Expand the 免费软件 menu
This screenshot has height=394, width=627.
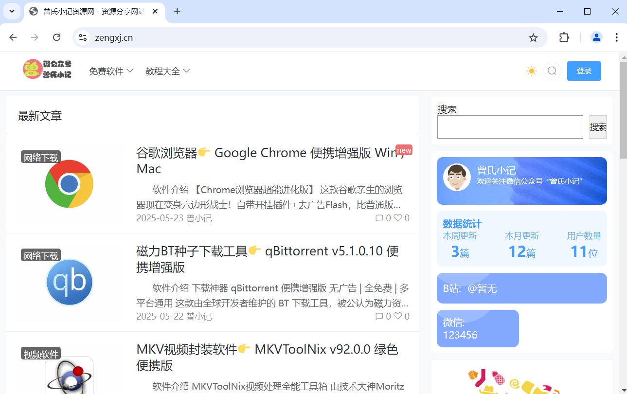pyautogui.click(x=111, y=71)
